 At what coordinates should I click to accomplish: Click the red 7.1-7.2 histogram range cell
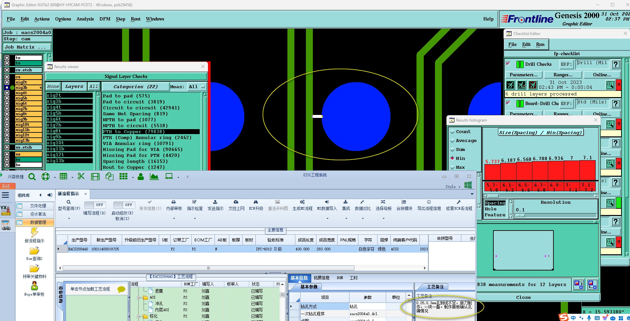(587, 187)
